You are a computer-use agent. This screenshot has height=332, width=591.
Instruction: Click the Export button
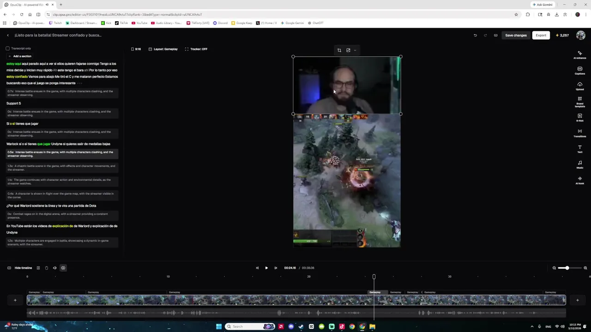(541, 36)
